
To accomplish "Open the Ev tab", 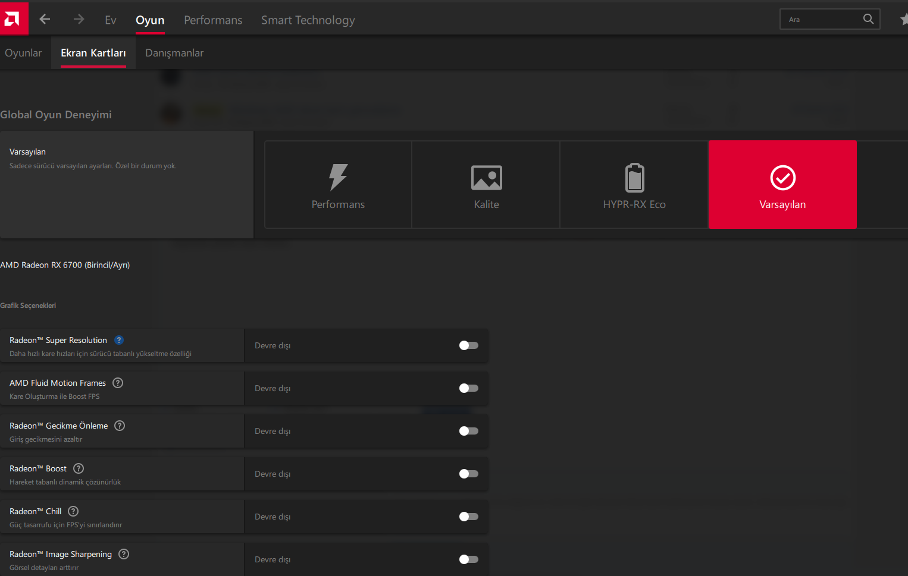I will 111,20.
